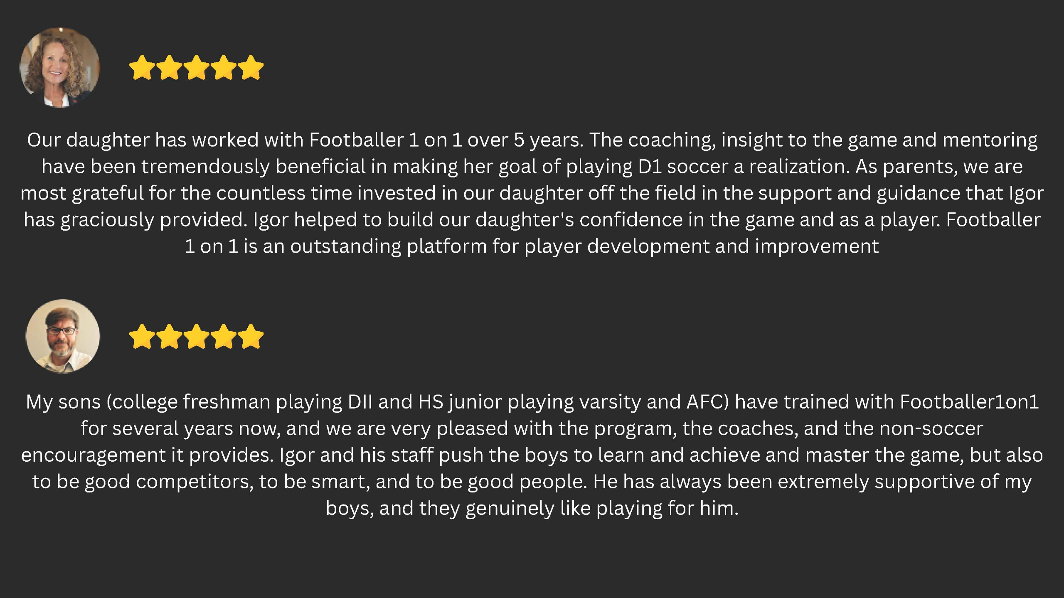This screenshot has width=1064, height=598.
Task: Click the curly-haired woman's profile photo
Action: [x=60, y=67]
